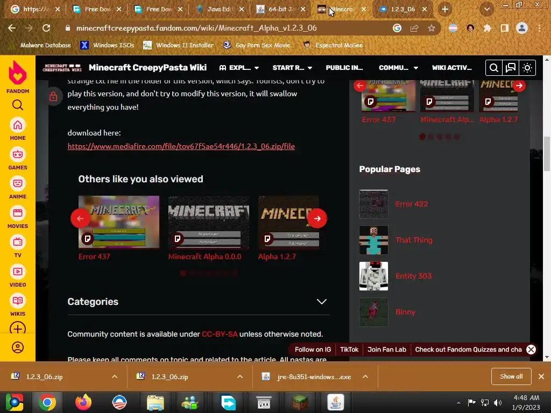
Task: Open the Minecraft block taskbar icon
Action: (300, 402)
